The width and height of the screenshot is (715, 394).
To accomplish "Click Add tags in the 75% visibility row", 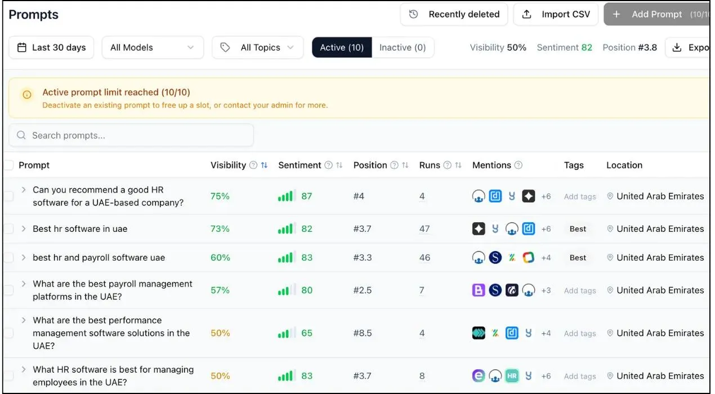I will coord(580,196).
